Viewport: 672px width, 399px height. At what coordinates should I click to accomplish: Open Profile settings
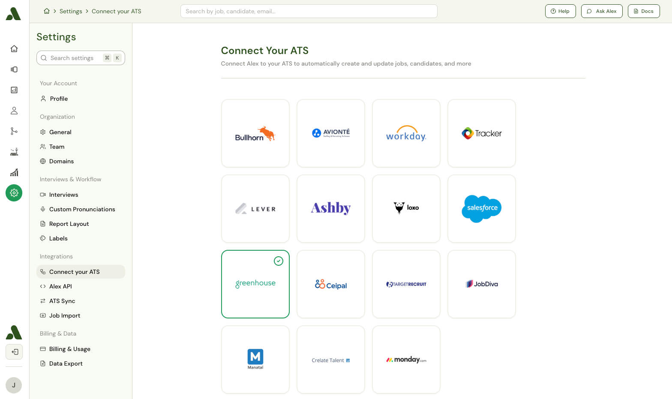click(x=81, y=99)
